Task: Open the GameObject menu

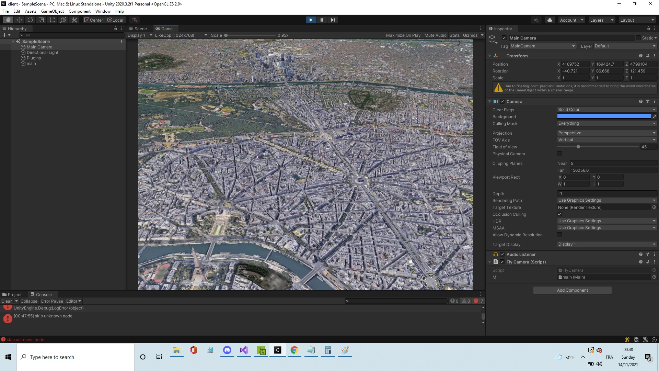Action: 52,11
